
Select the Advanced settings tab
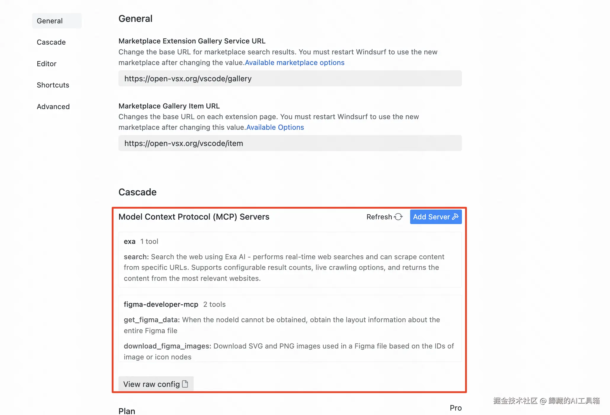point(53,107)
